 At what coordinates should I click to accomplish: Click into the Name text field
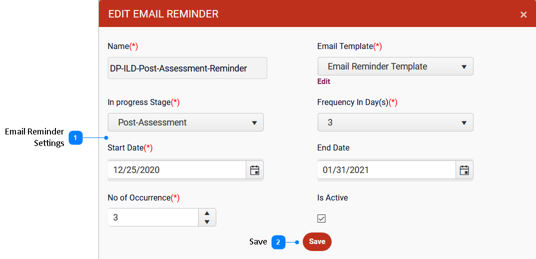(187, 68)
